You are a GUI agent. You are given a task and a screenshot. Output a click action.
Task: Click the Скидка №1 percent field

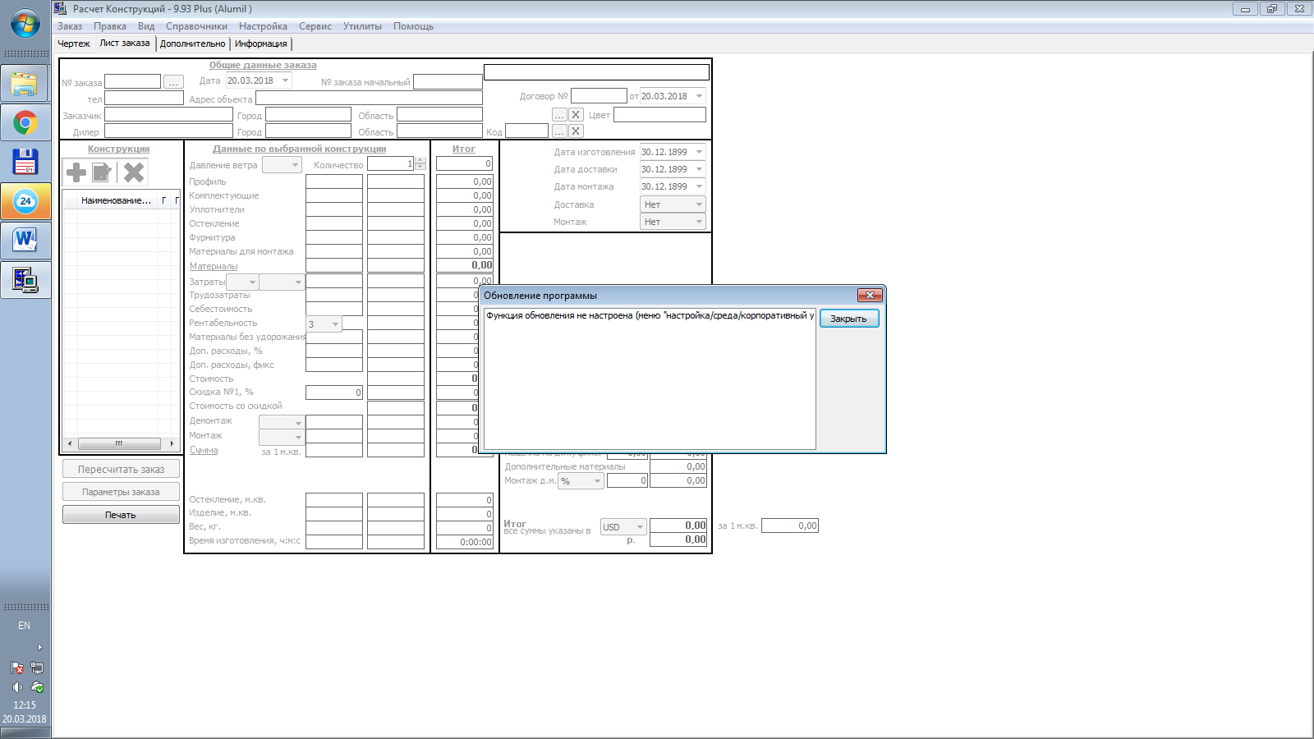tap(334, 392)
